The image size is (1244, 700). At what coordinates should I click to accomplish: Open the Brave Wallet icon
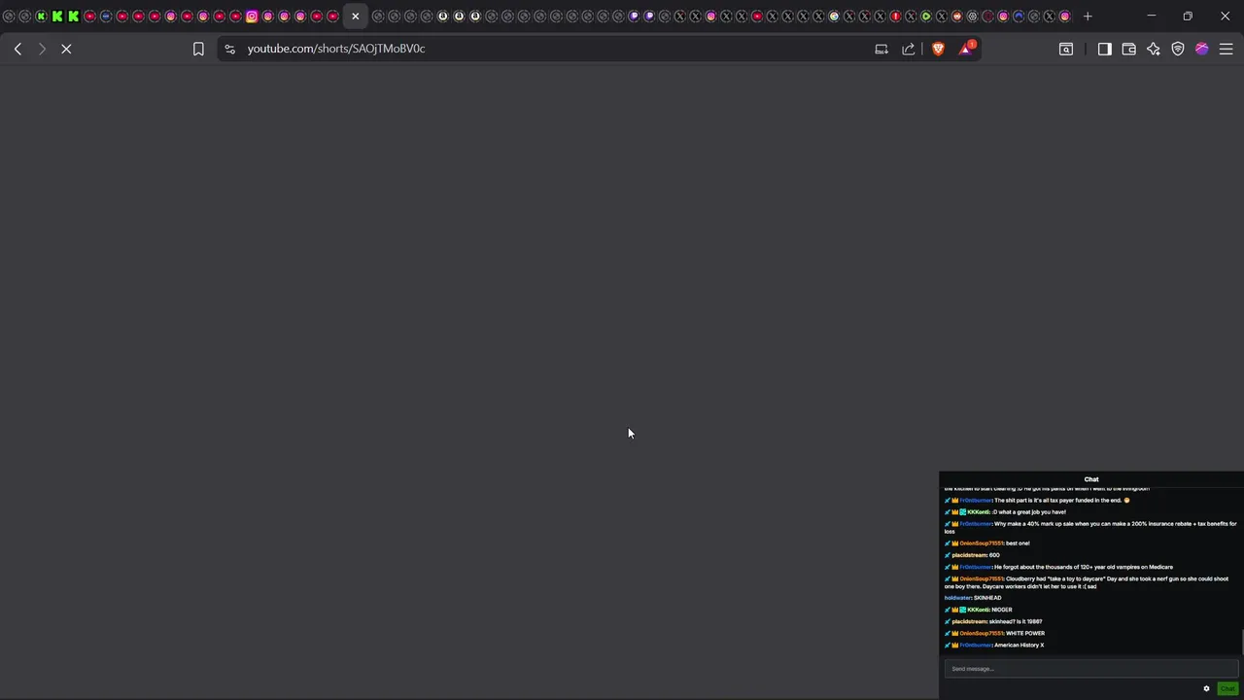click(1129, 49)
